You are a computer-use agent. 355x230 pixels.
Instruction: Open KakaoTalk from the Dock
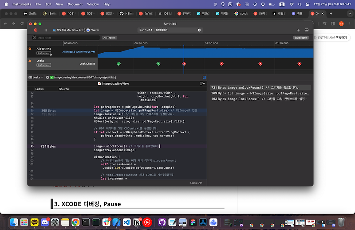coord(35,222)
